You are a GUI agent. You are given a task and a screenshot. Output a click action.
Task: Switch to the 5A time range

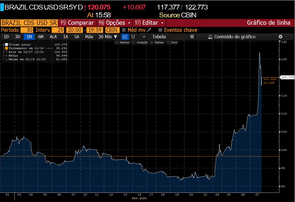(77, 37)
